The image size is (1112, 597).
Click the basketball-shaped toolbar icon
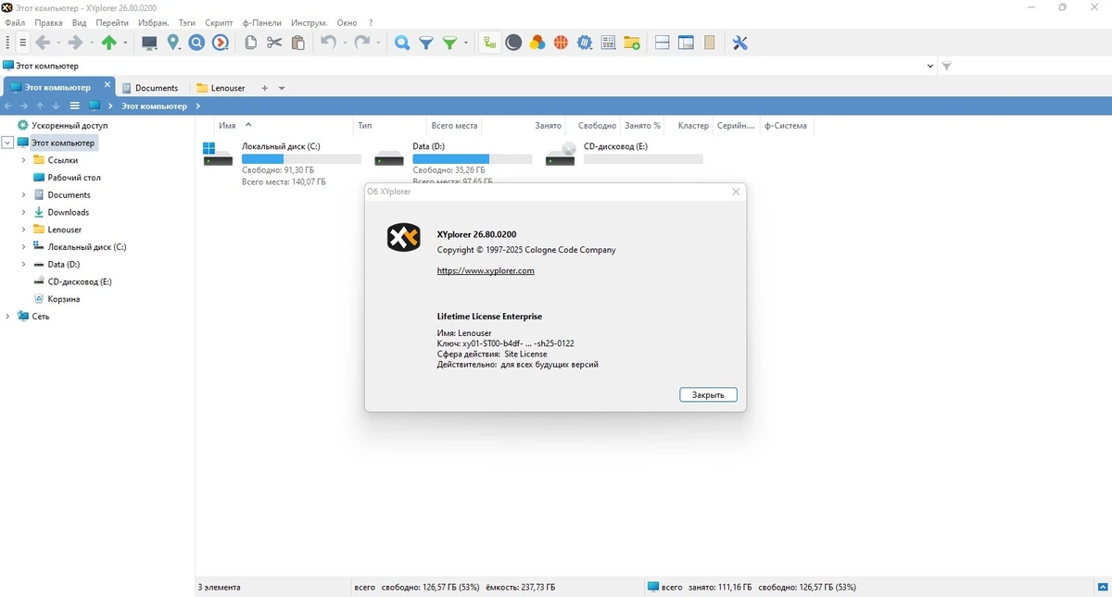pyautogui.click(x=561, y=43)
